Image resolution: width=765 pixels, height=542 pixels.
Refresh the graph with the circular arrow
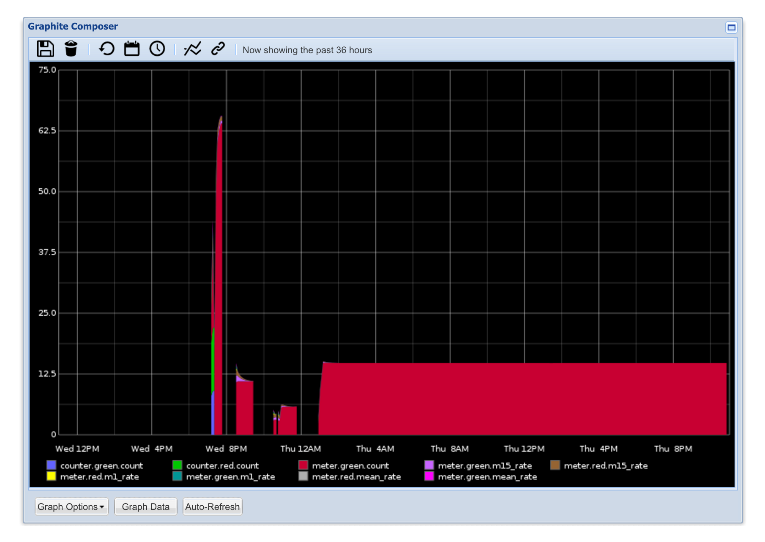click(x=107, y=49)
